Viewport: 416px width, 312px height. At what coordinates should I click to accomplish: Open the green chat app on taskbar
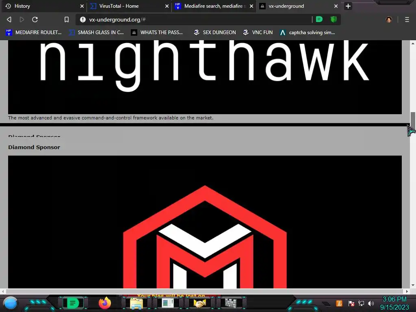pos(72,303)
